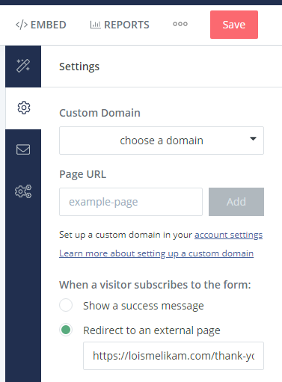Click the Add button next to Page URL

(236, 202)
